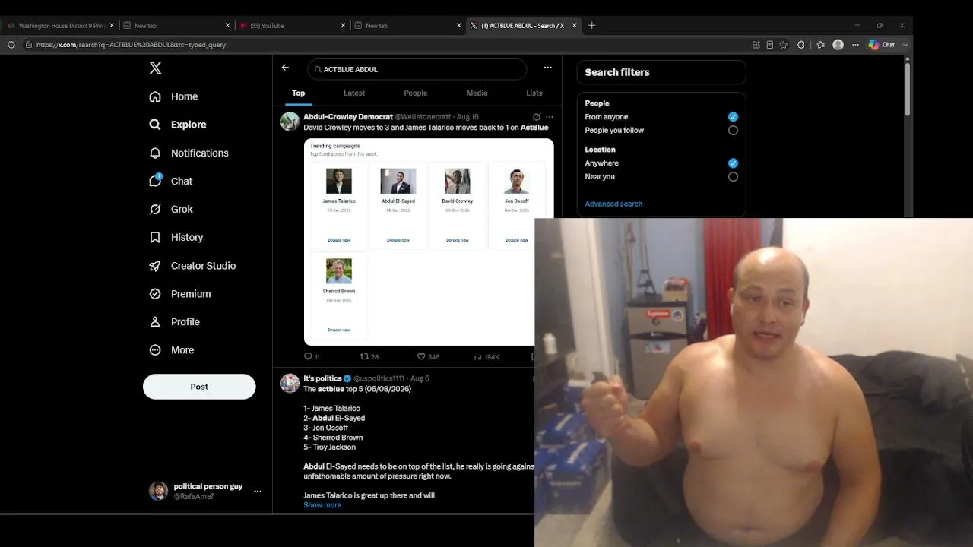Switch to the Latest results tab
Viewport: 973px width, 547px height.
354,93
